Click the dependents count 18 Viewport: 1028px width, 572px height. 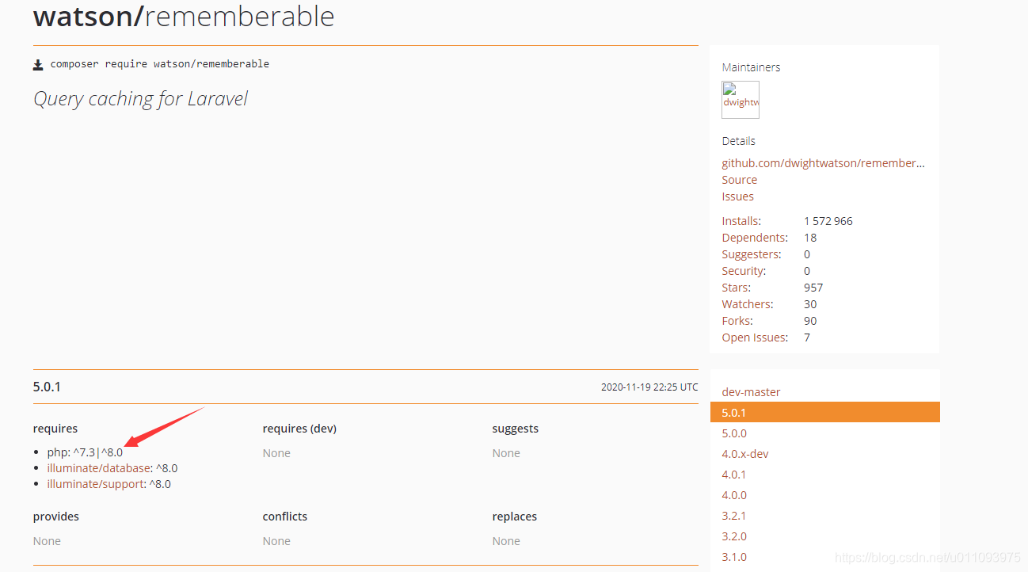[x=810, y=238]
